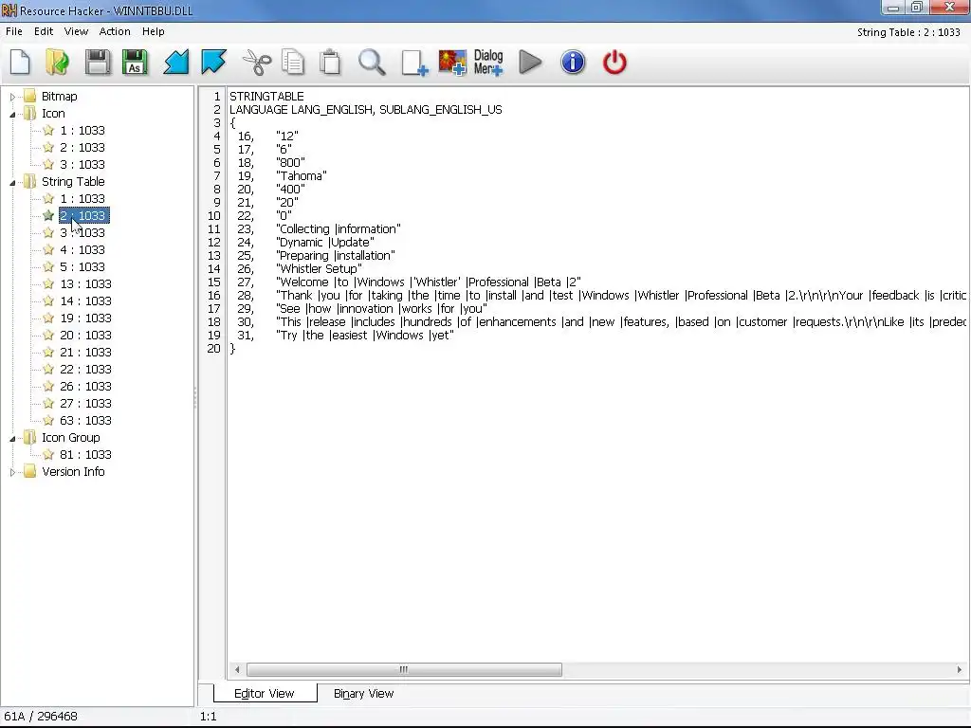Open the View menu
The width and height of the screenshot is (971, 728).
76,31
